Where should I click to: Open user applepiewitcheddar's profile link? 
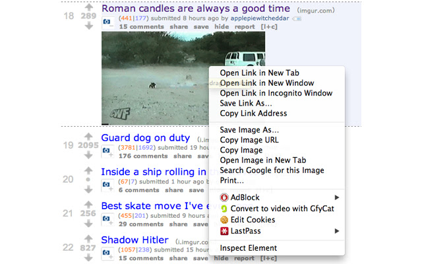tap(259, 18)
